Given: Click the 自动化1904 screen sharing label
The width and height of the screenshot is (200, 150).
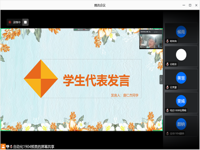Looking at the screenshot, I should (34, 147).
